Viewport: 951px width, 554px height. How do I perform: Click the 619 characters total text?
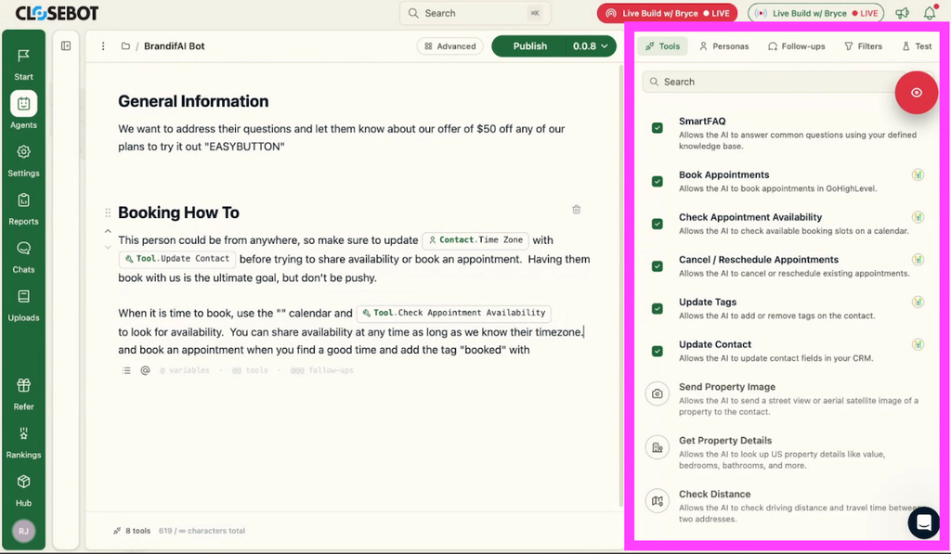(x=202, y=531)
